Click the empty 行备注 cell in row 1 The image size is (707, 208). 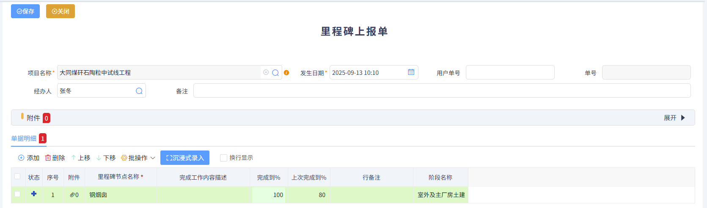(371, 195)
